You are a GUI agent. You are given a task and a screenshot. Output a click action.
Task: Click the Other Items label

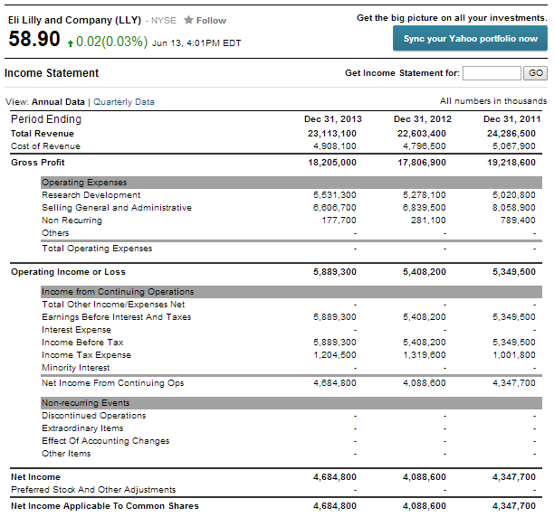click(66, 454)
